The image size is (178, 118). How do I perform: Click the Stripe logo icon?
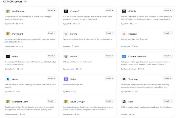(x=66, y=79)
